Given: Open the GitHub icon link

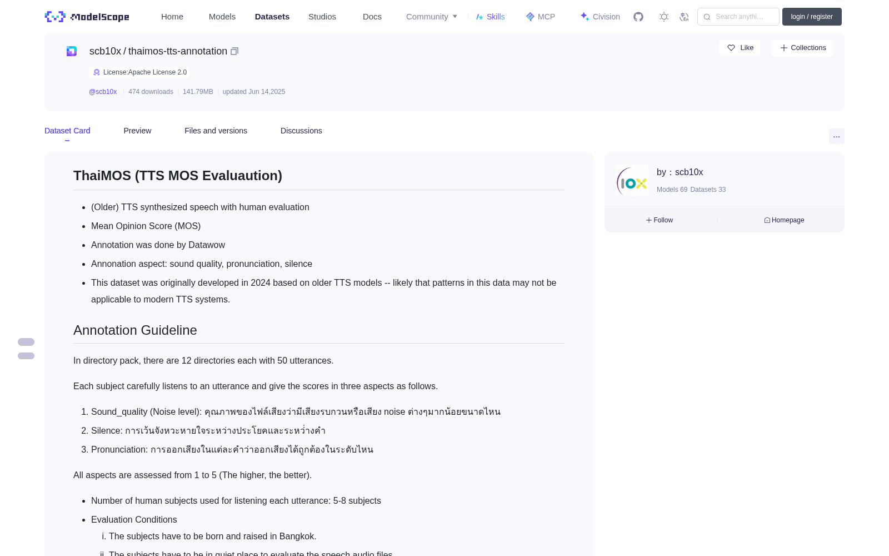Looking at the screenshot, I should point(638,17).
